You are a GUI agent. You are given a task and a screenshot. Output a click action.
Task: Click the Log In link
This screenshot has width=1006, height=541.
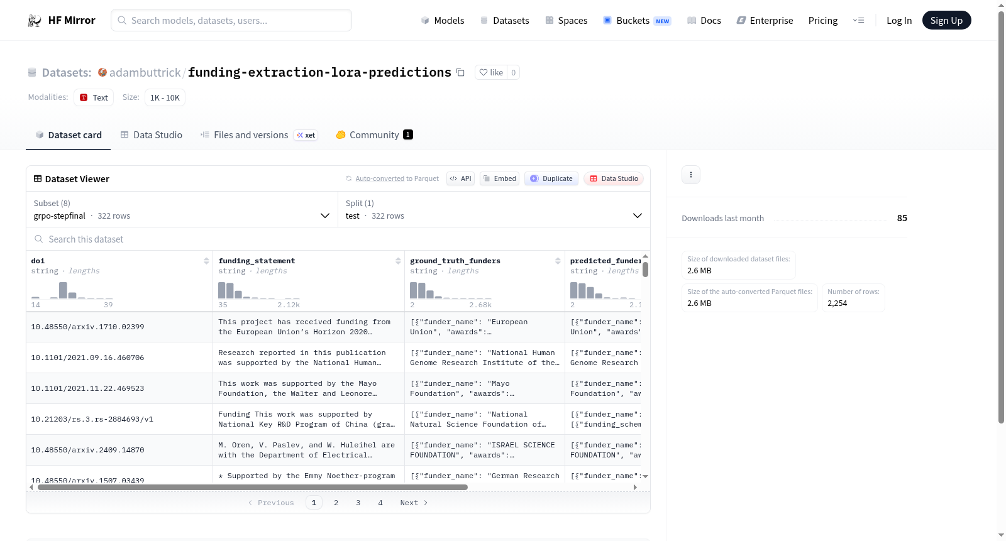(899, 21)
